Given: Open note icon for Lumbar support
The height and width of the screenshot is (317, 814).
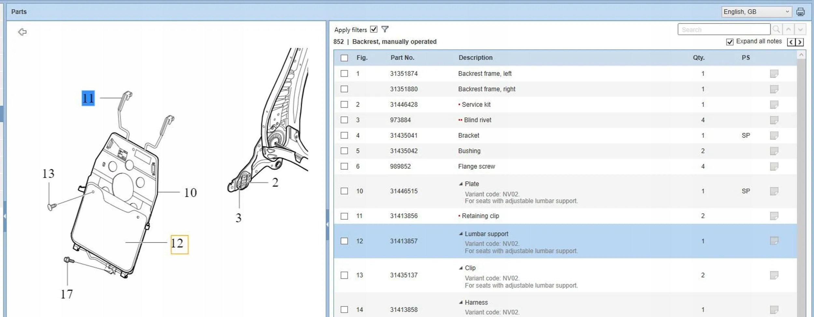Looking at the screenshot, I should pyautogui.click(x=774, y=241).
